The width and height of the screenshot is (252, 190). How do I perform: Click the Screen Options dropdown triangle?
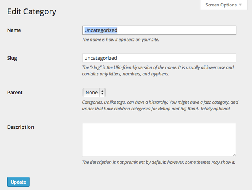[x=241, y=5]
